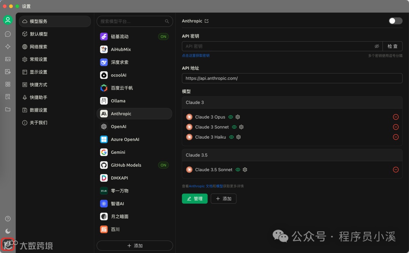409x253 pixels.
Task: Select the 硅基流动 provider
Action: point(134,36)
